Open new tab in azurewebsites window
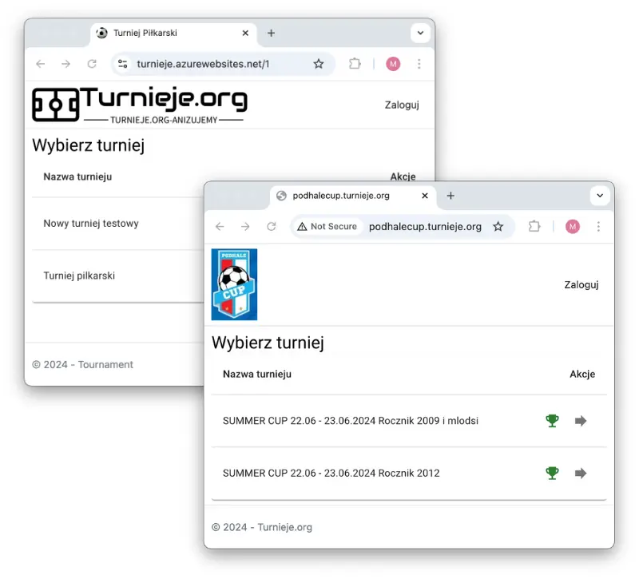Screen dimensions: 639x579 pyautogui.click(x=271, y=33)
